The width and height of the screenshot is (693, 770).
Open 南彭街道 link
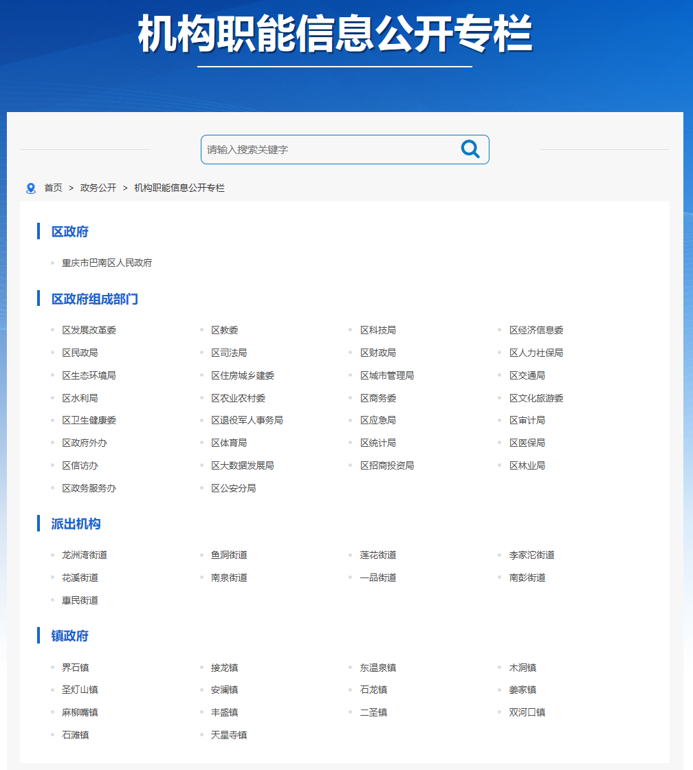pyautogui.click(x=527, y=577)
